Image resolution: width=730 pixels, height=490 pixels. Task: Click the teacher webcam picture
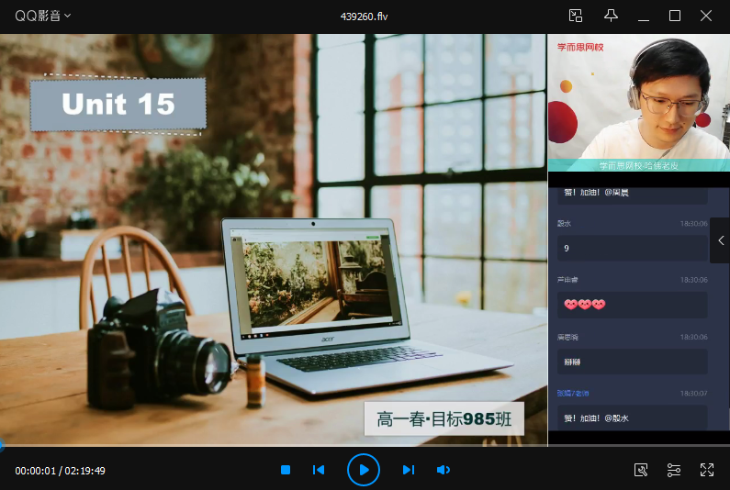tap(638, 101)
